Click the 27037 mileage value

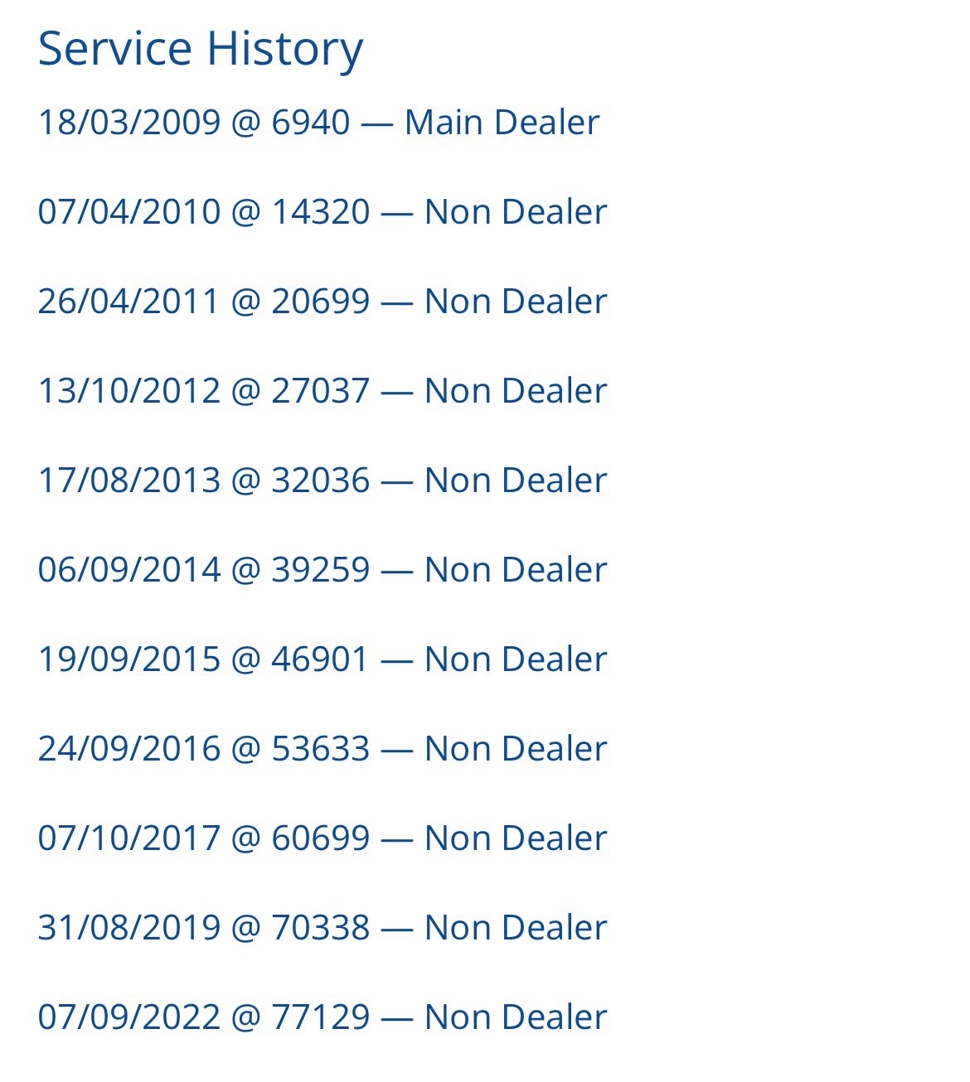(x=321, y=391)
